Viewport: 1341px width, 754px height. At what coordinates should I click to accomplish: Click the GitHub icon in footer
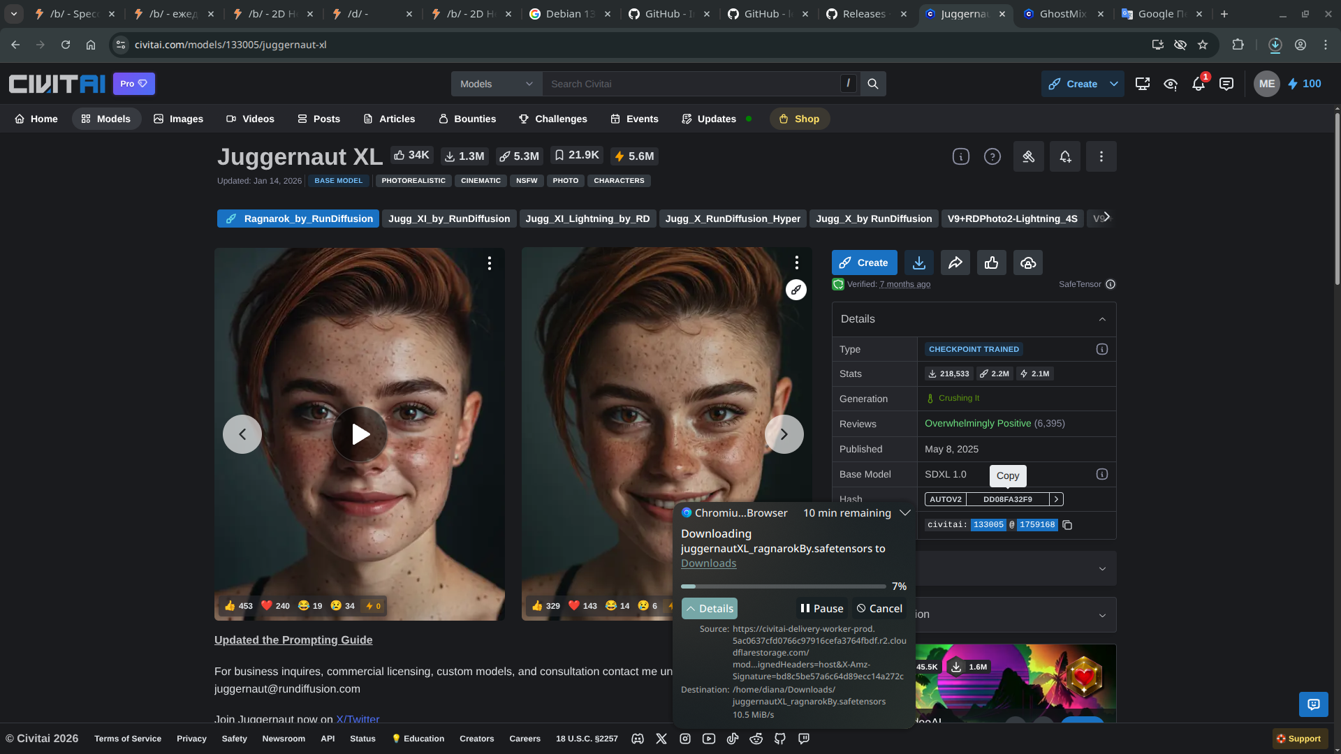[780, 739]
